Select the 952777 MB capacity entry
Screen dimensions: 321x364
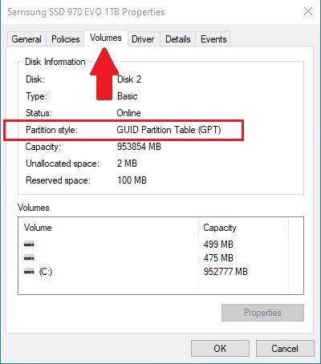(226, 272)
